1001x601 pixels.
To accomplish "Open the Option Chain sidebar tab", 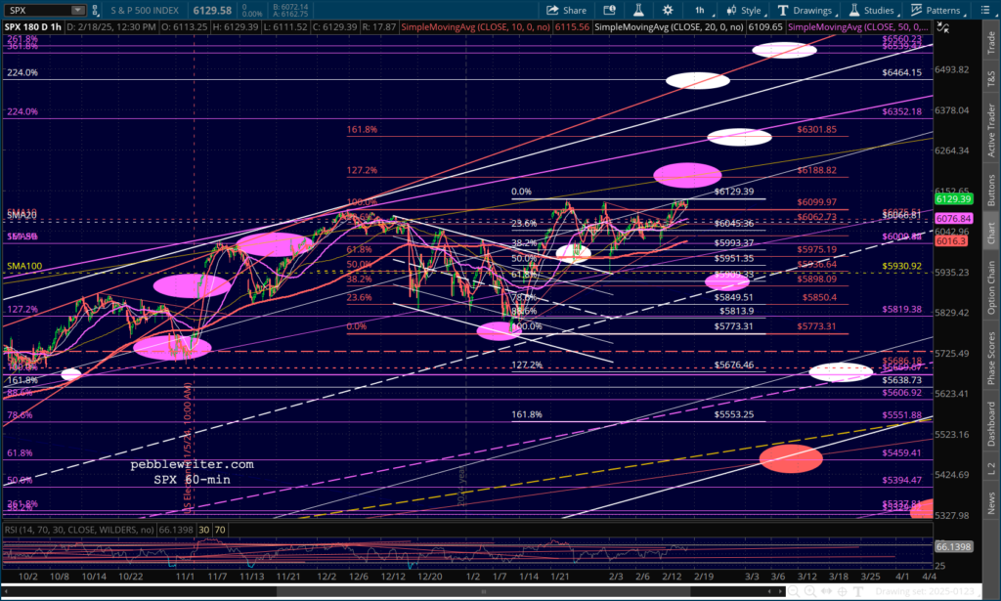I will click(x=991, y=286).
